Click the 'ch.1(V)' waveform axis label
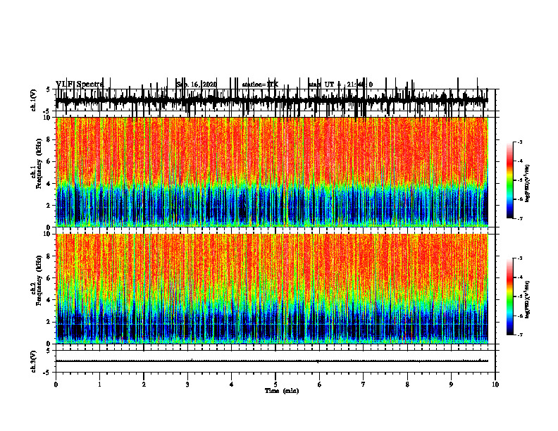Viewport: 558px width, 431px height. coord(34,100)
